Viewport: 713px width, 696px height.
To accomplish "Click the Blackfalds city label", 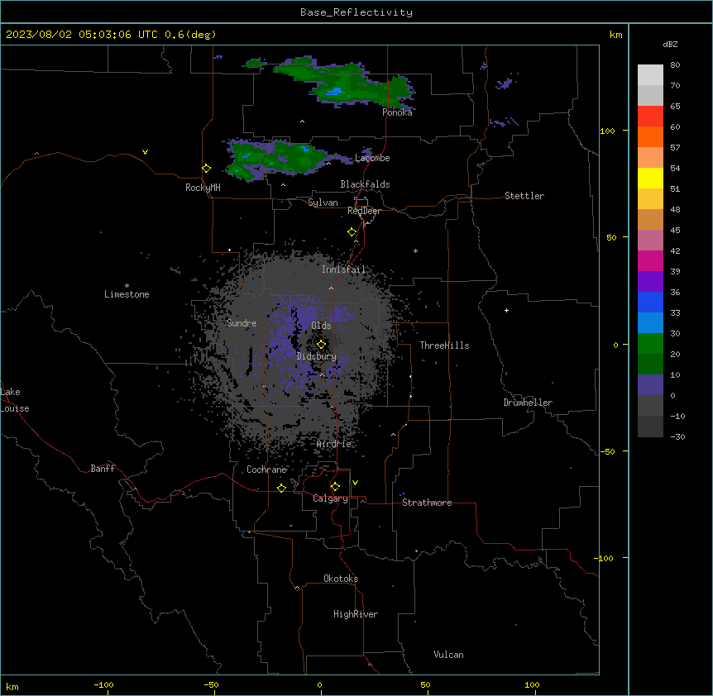I will (365, 184).
